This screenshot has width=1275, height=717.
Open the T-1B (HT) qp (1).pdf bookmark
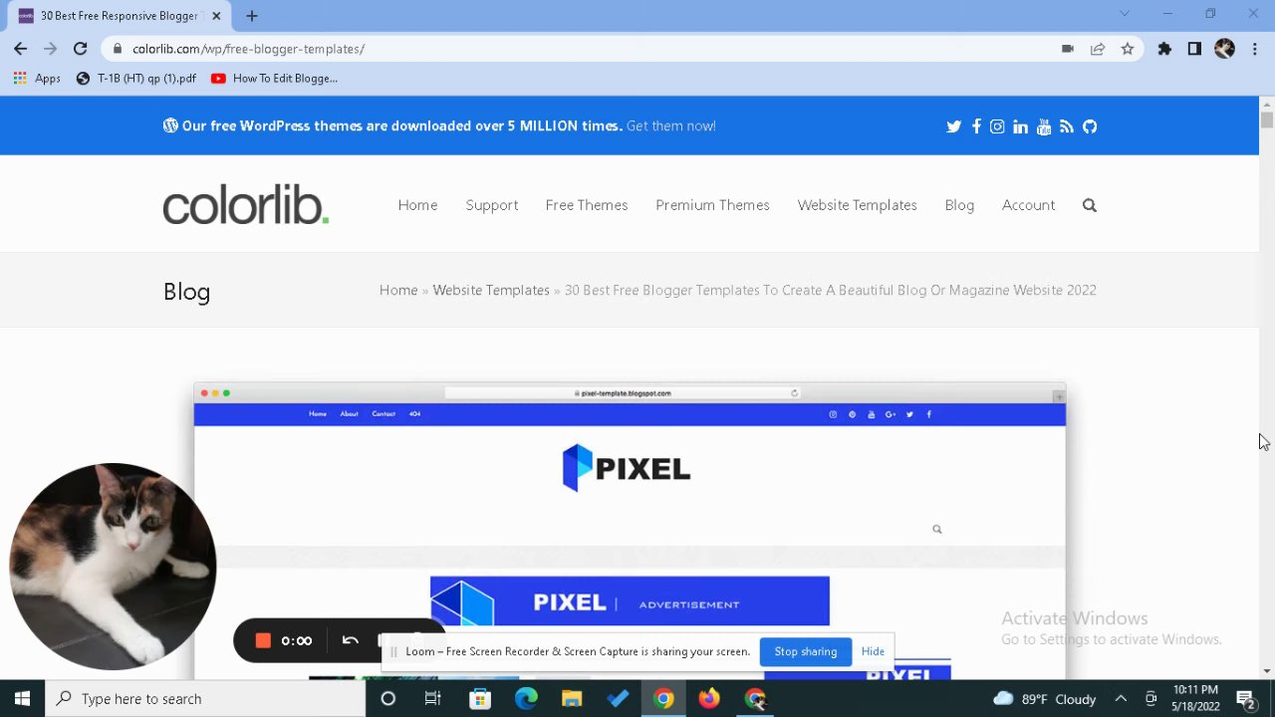(x=136, y=78)
